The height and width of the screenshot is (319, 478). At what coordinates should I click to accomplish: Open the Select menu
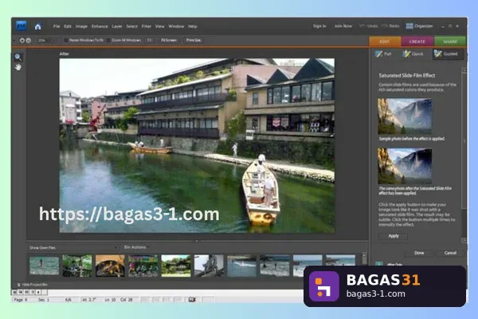(132, 26)
